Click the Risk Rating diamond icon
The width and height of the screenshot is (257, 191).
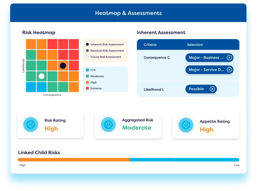[31, 124]
